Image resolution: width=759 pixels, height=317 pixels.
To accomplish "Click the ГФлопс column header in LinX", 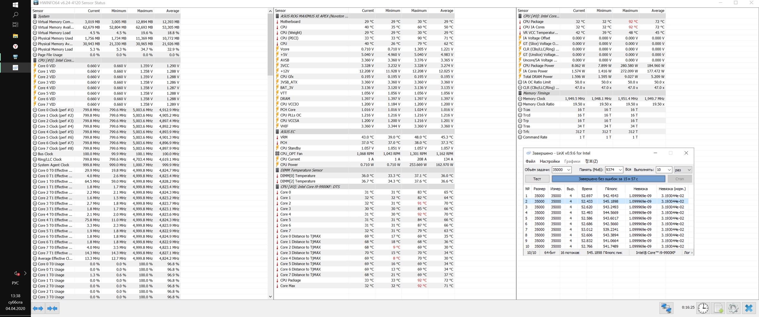I will click(x=611, y=189).
